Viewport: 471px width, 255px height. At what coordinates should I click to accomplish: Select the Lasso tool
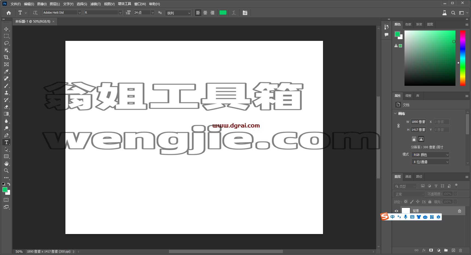pos(6,43)
